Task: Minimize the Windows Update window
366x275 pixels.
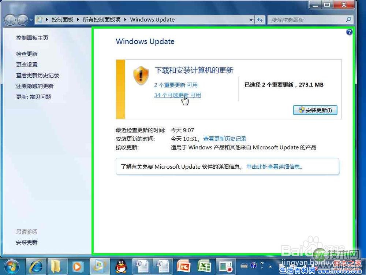Action: coord(315,4)
